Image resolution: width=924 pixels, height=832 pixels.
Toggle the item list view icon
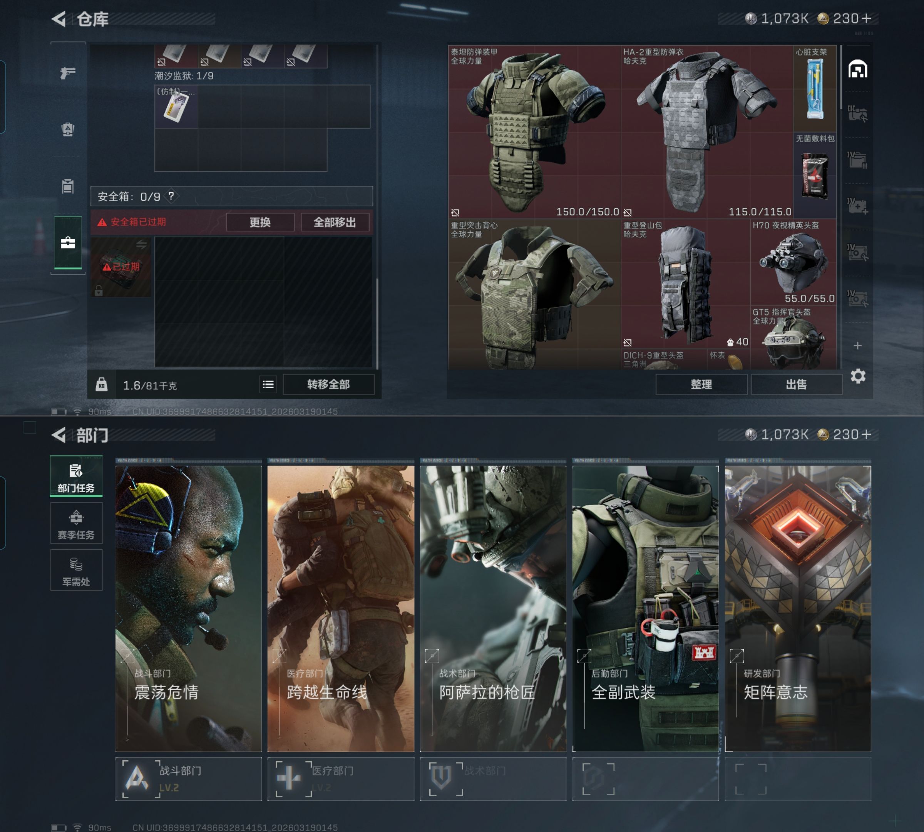[x=268, y=384]
